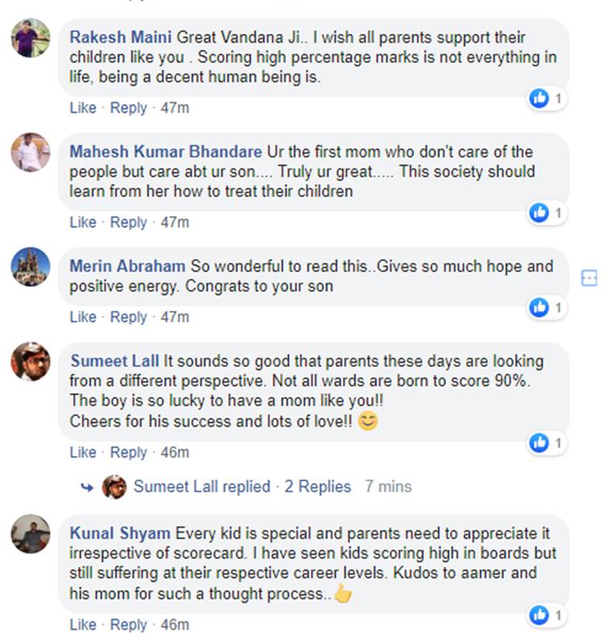Open Mahesh Kumar Bhandare's profile picture
This screenshot has width=612, height=640.
tap(31, 152)
